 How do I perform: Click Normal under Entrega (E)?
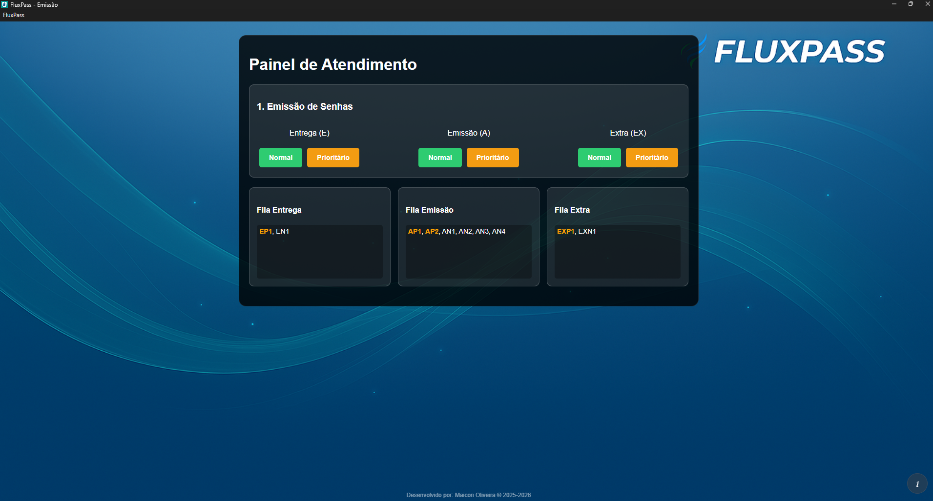click(280, 157)
